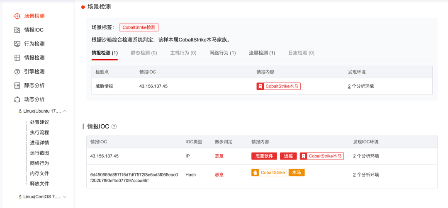Click the 情报检测 sidebar icon
Image resolution: width=448 pixels, height=208 pixels.
17,58
